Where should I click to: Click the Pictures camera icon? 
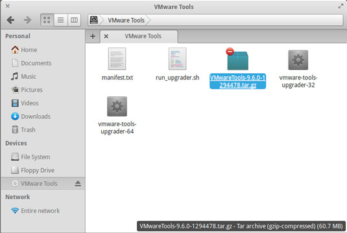click(16, 90)
